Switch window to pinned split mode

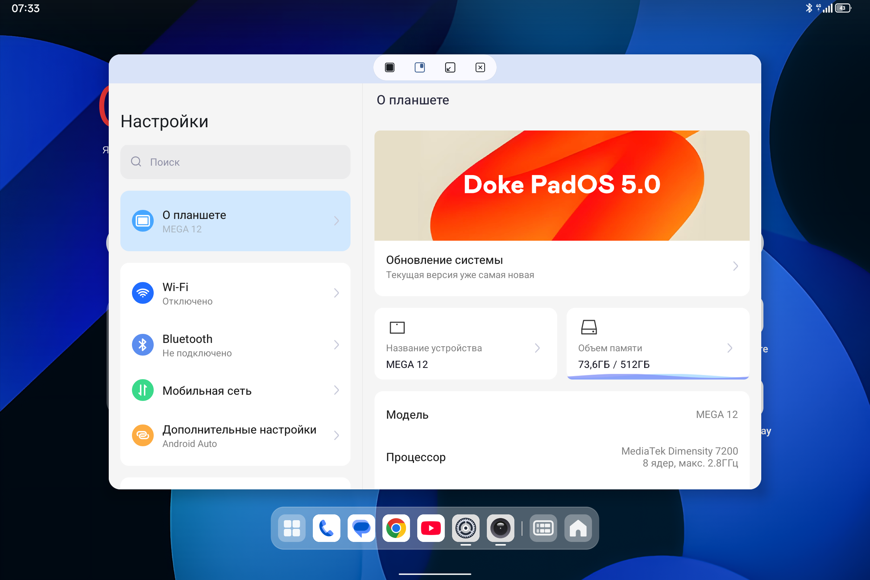coord(420,67)
